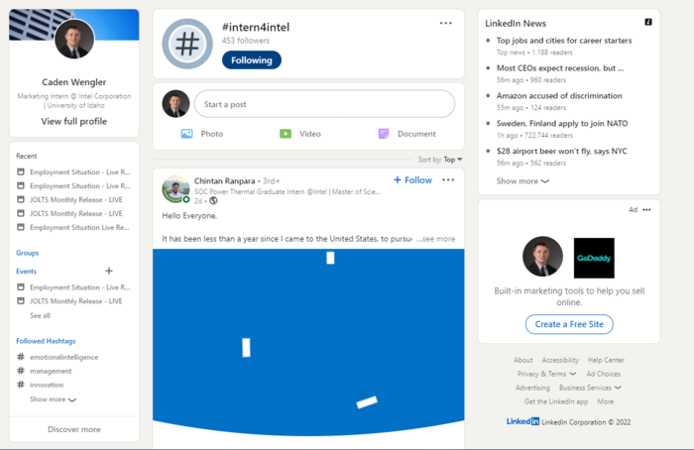694x450 pixels.
Task: Follow Chintan Ranpara
Action: 412,180
